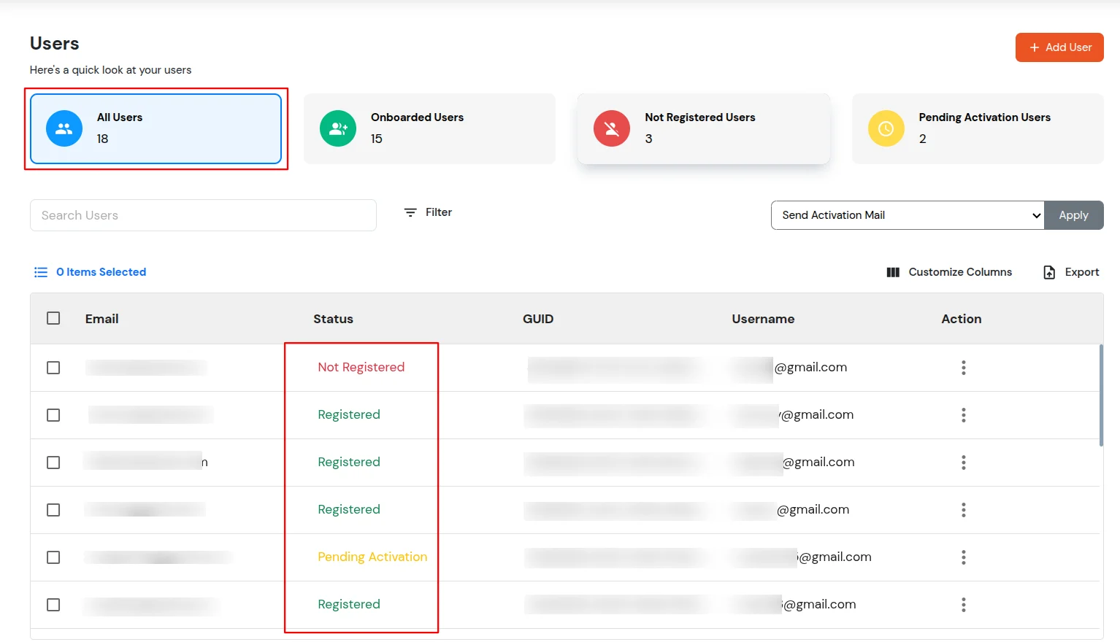
Task: Click the Add User button
Action: [x=1059, y=47]
